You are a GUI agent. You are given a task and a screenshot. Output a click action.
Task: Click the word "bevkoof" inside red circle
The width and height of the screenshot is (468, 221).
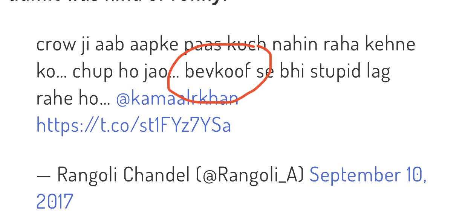pos(218,71)
